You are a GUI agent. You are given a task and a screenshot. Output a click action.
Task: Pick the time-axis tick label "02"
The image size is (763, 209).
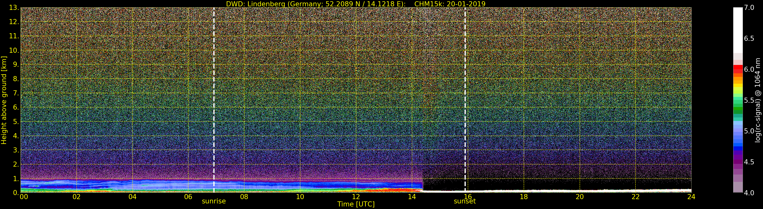click(x=77, y=197)
